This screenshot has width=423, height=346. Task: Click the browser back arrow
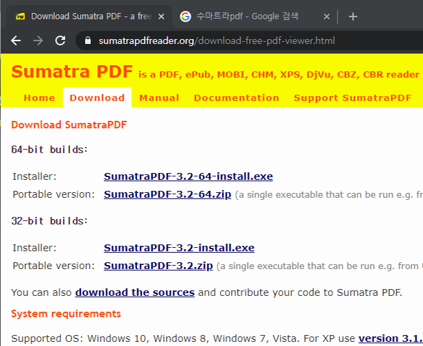(x=16, y=41)
